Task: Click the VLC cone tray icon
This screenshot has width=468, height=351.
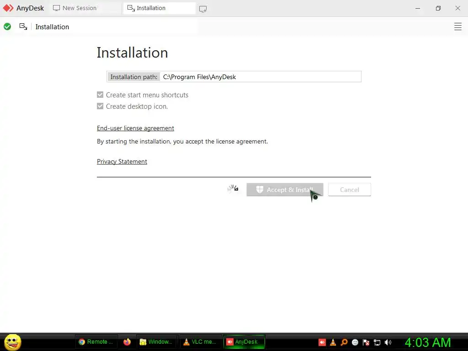Action: (333, 342)
